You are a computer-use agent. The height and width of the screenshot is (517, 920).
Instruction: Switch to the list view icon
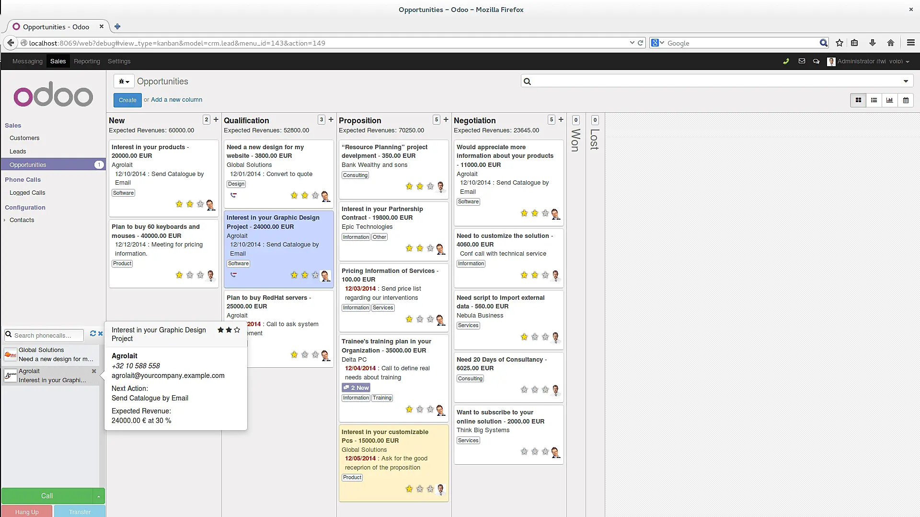pos(874,100)
